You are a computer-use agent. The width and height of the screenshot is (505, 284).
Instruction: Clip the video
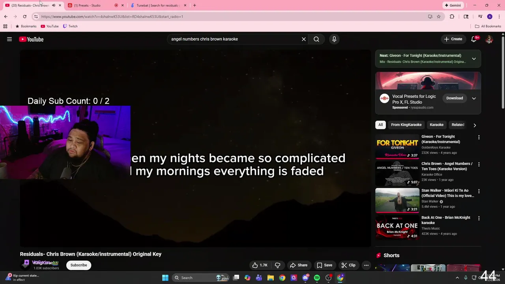(348, 265)
